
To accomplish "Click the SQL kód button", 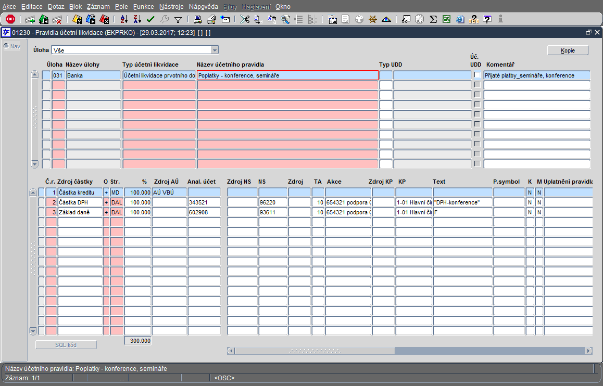I will tap(66, 345).
